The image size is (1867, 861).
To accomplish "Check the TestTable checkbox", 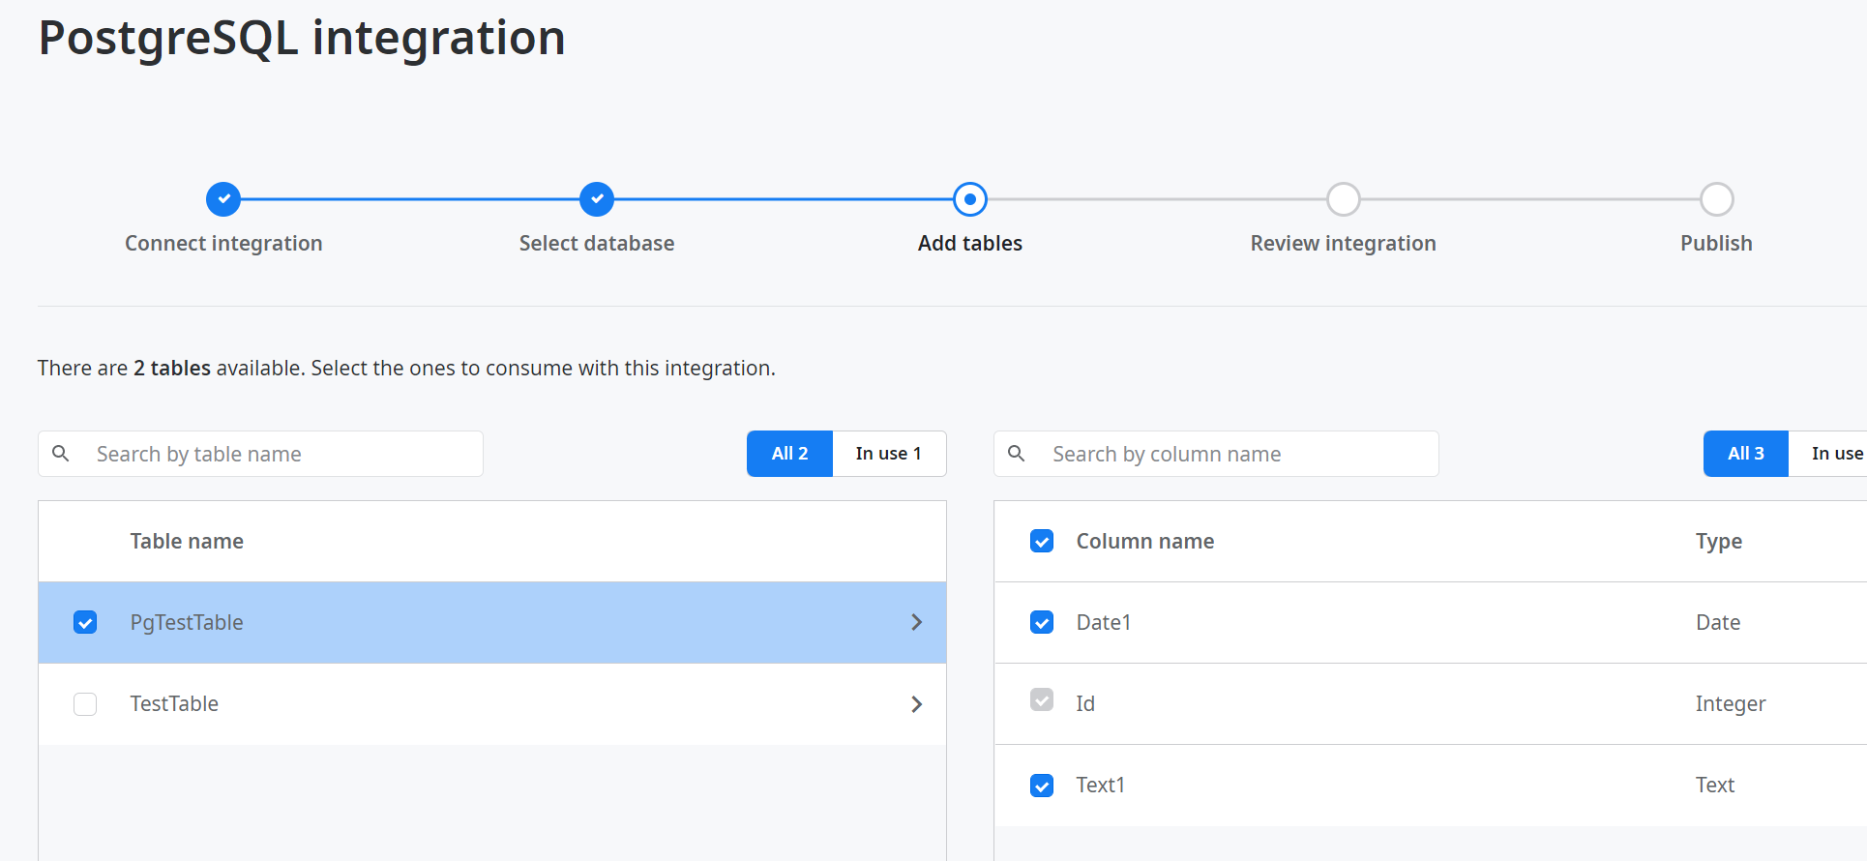I will tap(85, 704).
